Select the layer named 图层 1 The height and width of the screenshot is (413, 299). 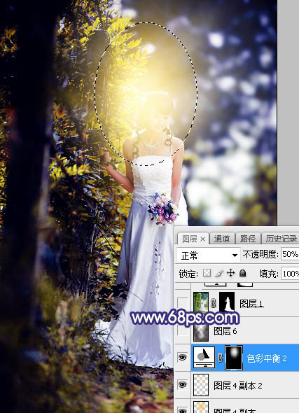251,304
